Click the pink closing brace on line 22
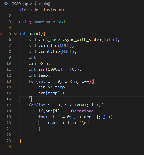The image size is (144, 155). [x=30, y=135]
